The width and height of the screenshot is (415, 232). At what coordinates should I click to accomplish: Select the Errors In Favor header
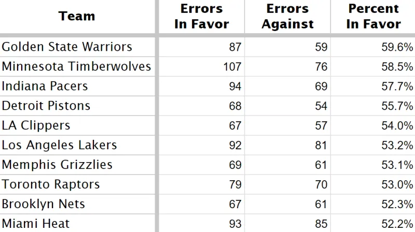(202, 17)
